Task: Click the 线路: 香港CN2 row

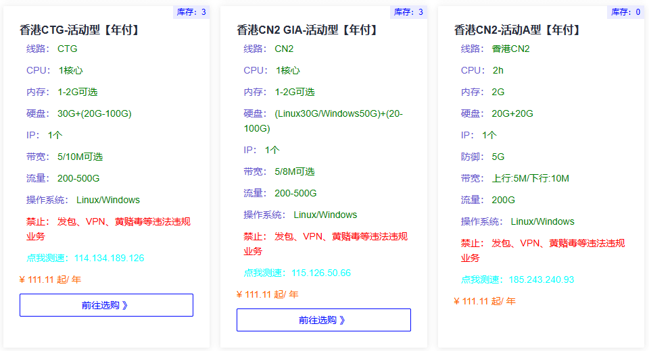Action: click(x=496, y=49)
